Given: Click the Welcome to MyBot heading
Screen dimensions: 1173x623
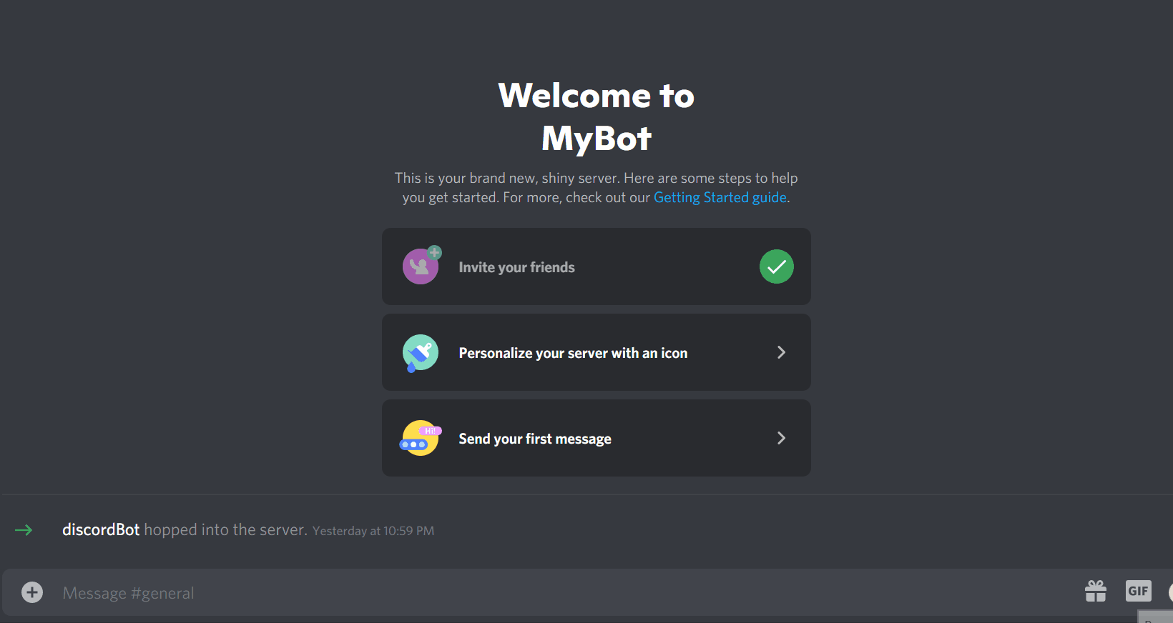Looking at the screenshot, I should pyautogui.click(x=597, y=116).
